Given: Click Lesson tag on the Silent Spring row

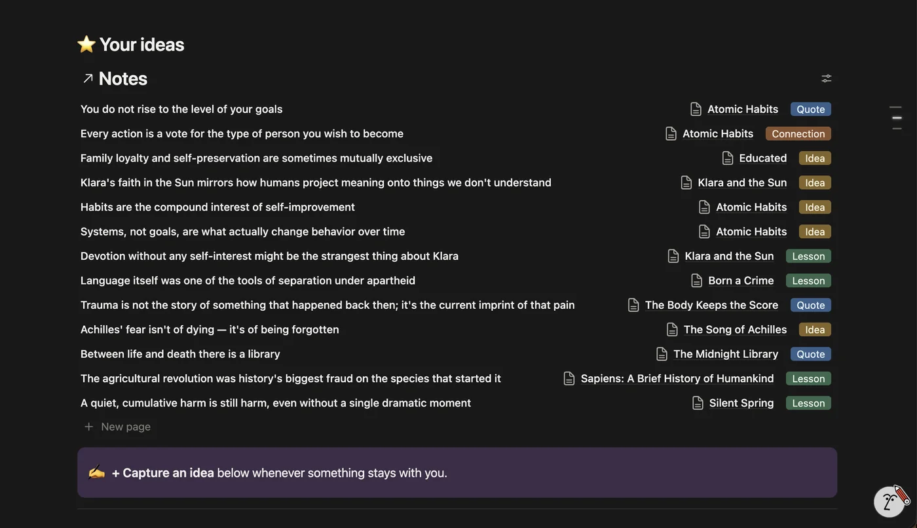Looking at the screenshot, I should point(808,403).
